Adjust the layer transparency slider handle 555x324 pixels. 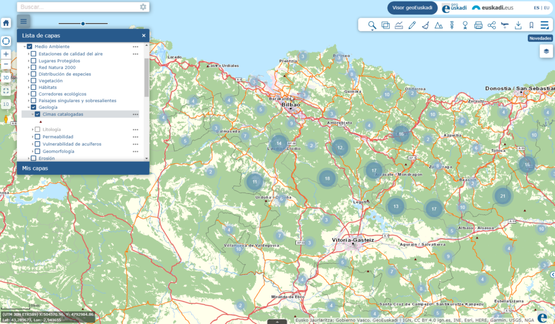pos(83,24)
